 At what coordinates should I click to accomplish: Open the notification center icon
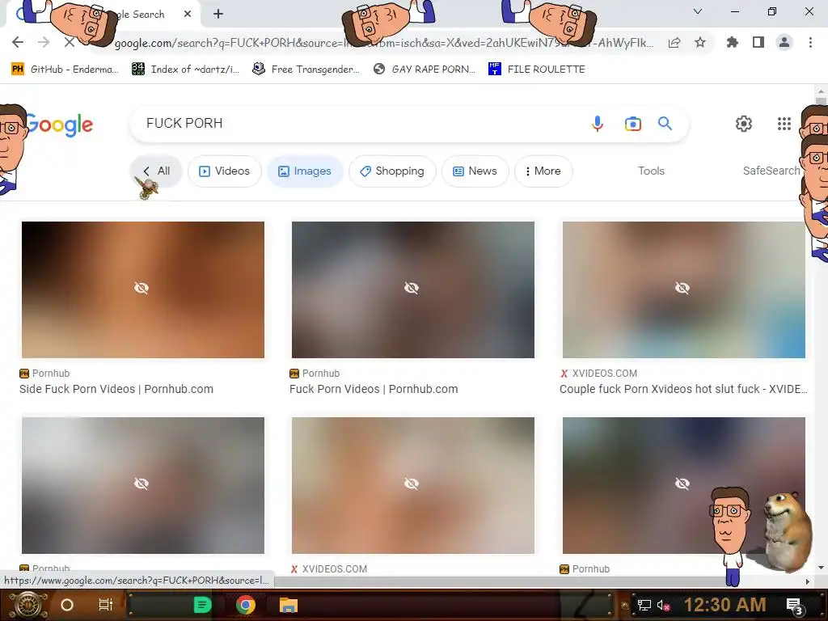794,606
